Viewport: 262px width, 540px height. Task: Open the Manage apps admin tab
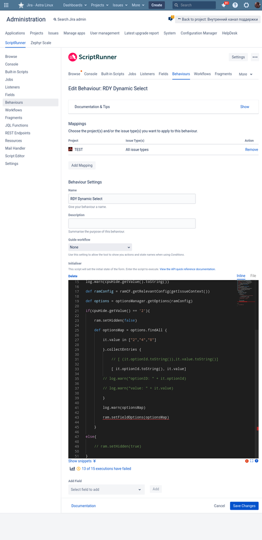(74, 33)
